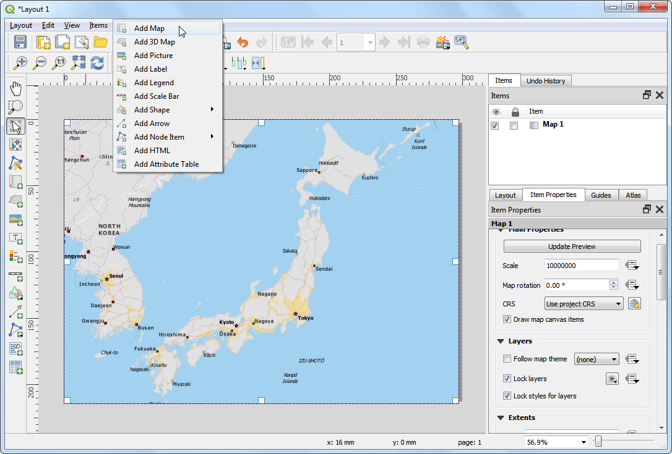This screenshot has height=454, width=672.
Task: Open the zoom level dropdown showing 56.9%
Action: [584, 442]
